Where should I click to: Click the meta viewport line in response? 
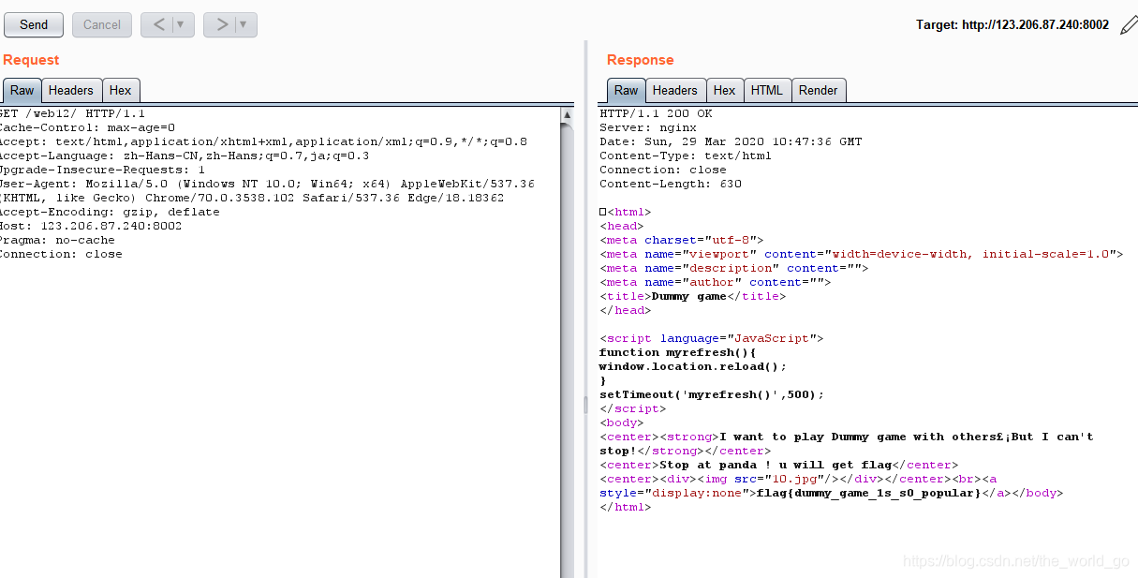(861, 254)
